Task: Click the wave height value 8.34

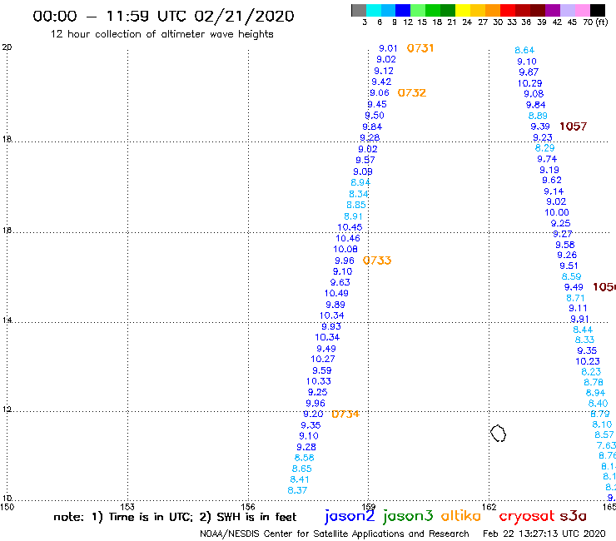Action: [359, 194]
